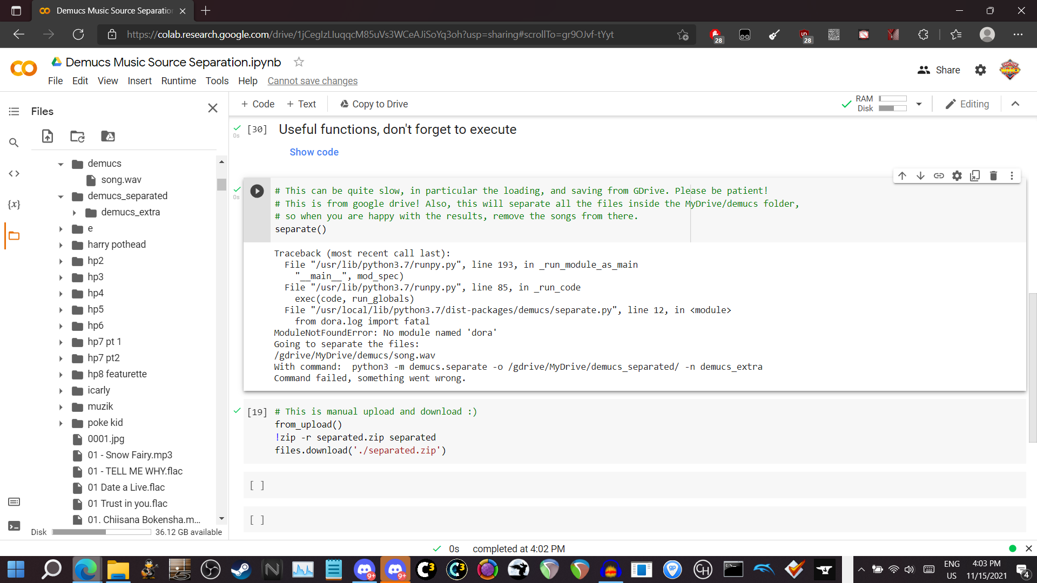1037x583 pixels.
Task: Run the separate() code cell
Action: click(x=257, y=191)
